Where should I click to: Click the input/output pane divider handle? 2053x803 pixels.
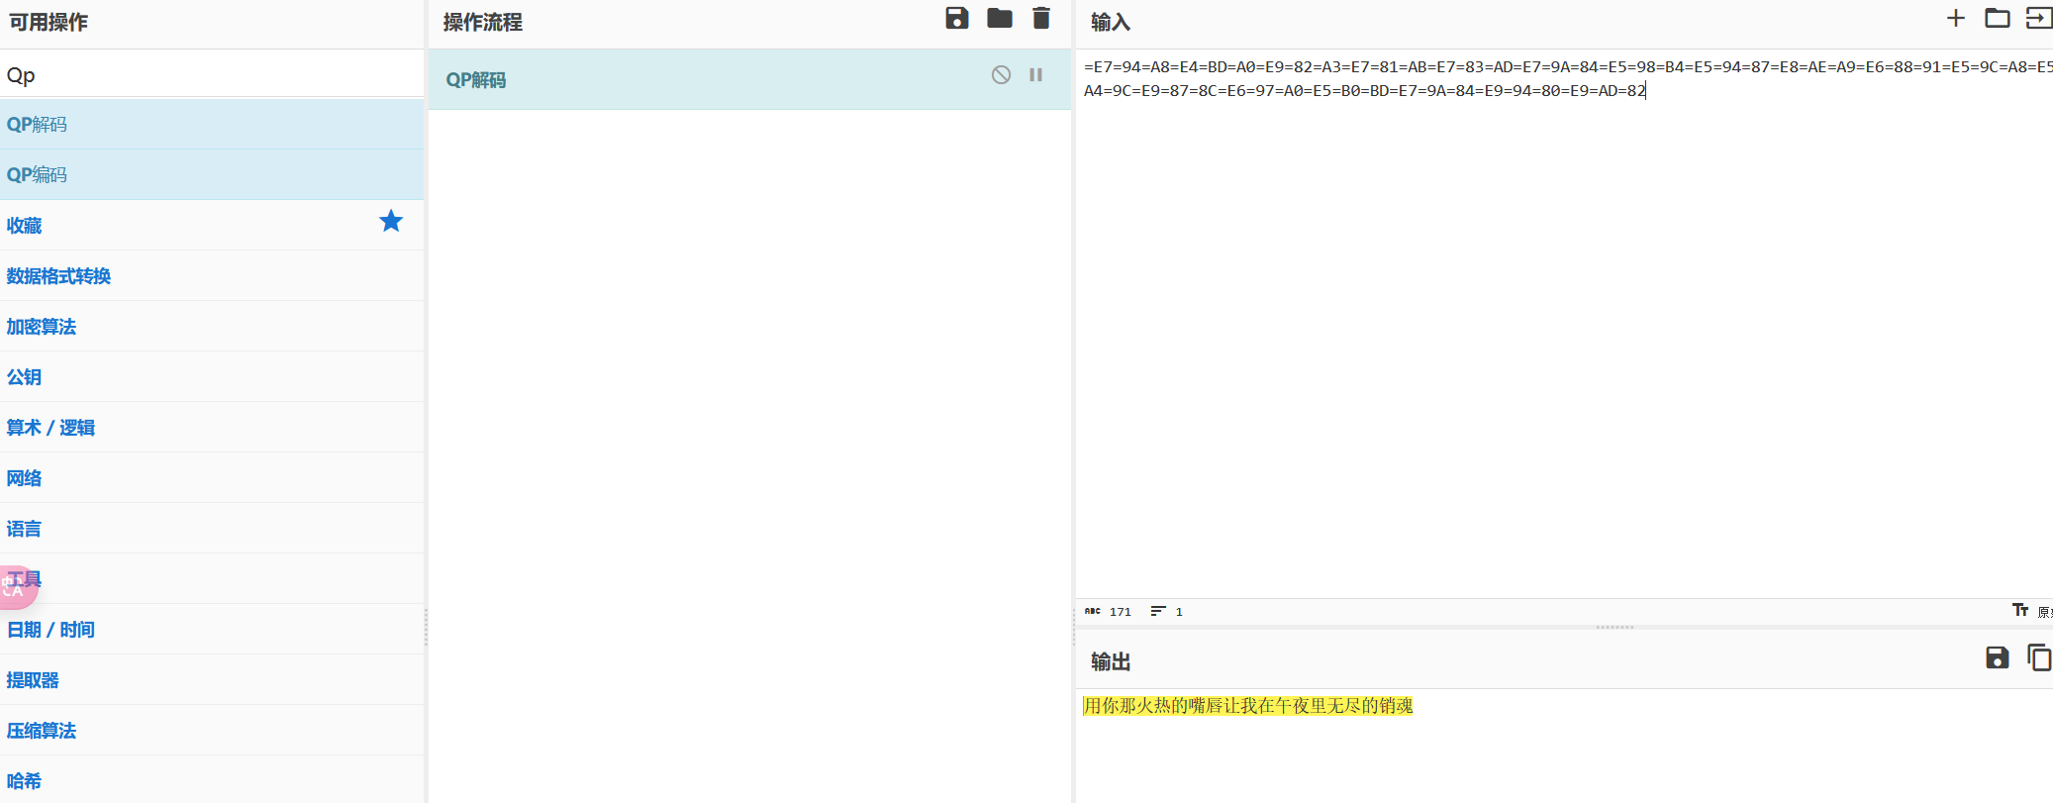coord(1613,627)
